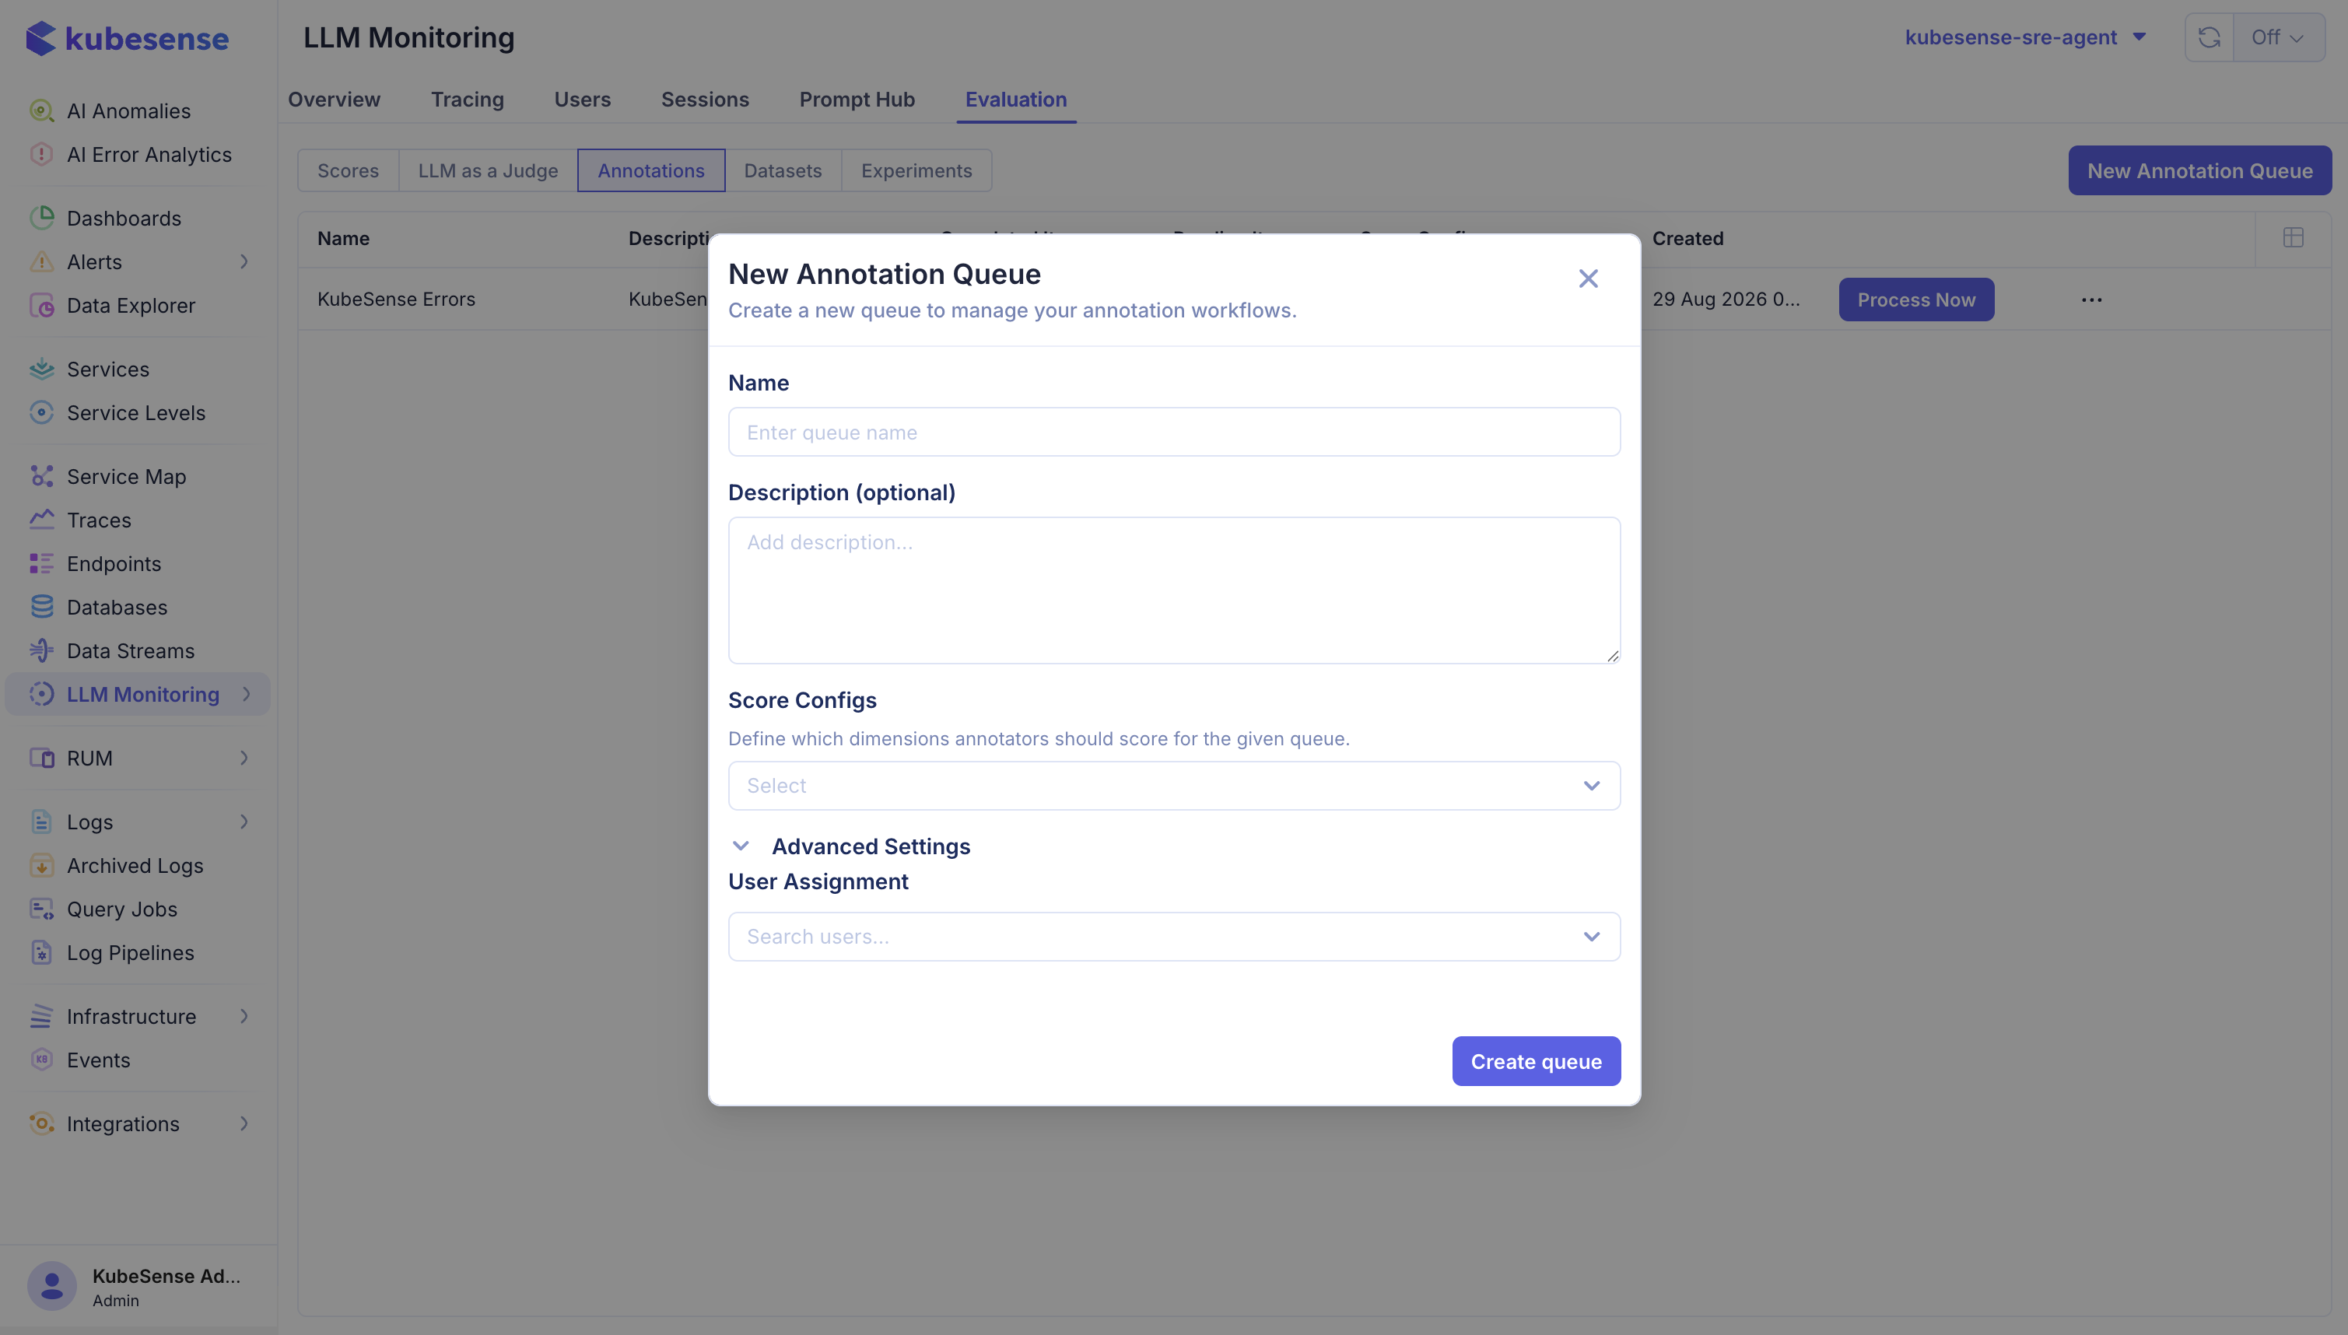Focus the queue Name input field

pos(1173,432)
